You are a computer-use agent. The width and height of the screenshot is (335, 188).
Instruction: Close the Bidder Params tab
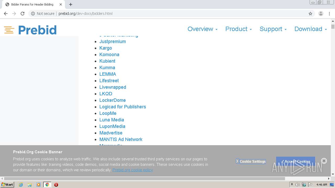(x=60, y=4)
